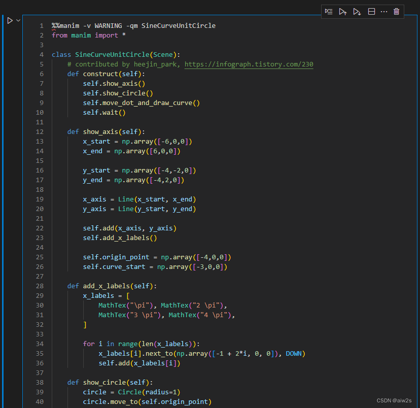Delete cell trash icon
Viewport: 420px width, 408px height.
coord(397,12)
